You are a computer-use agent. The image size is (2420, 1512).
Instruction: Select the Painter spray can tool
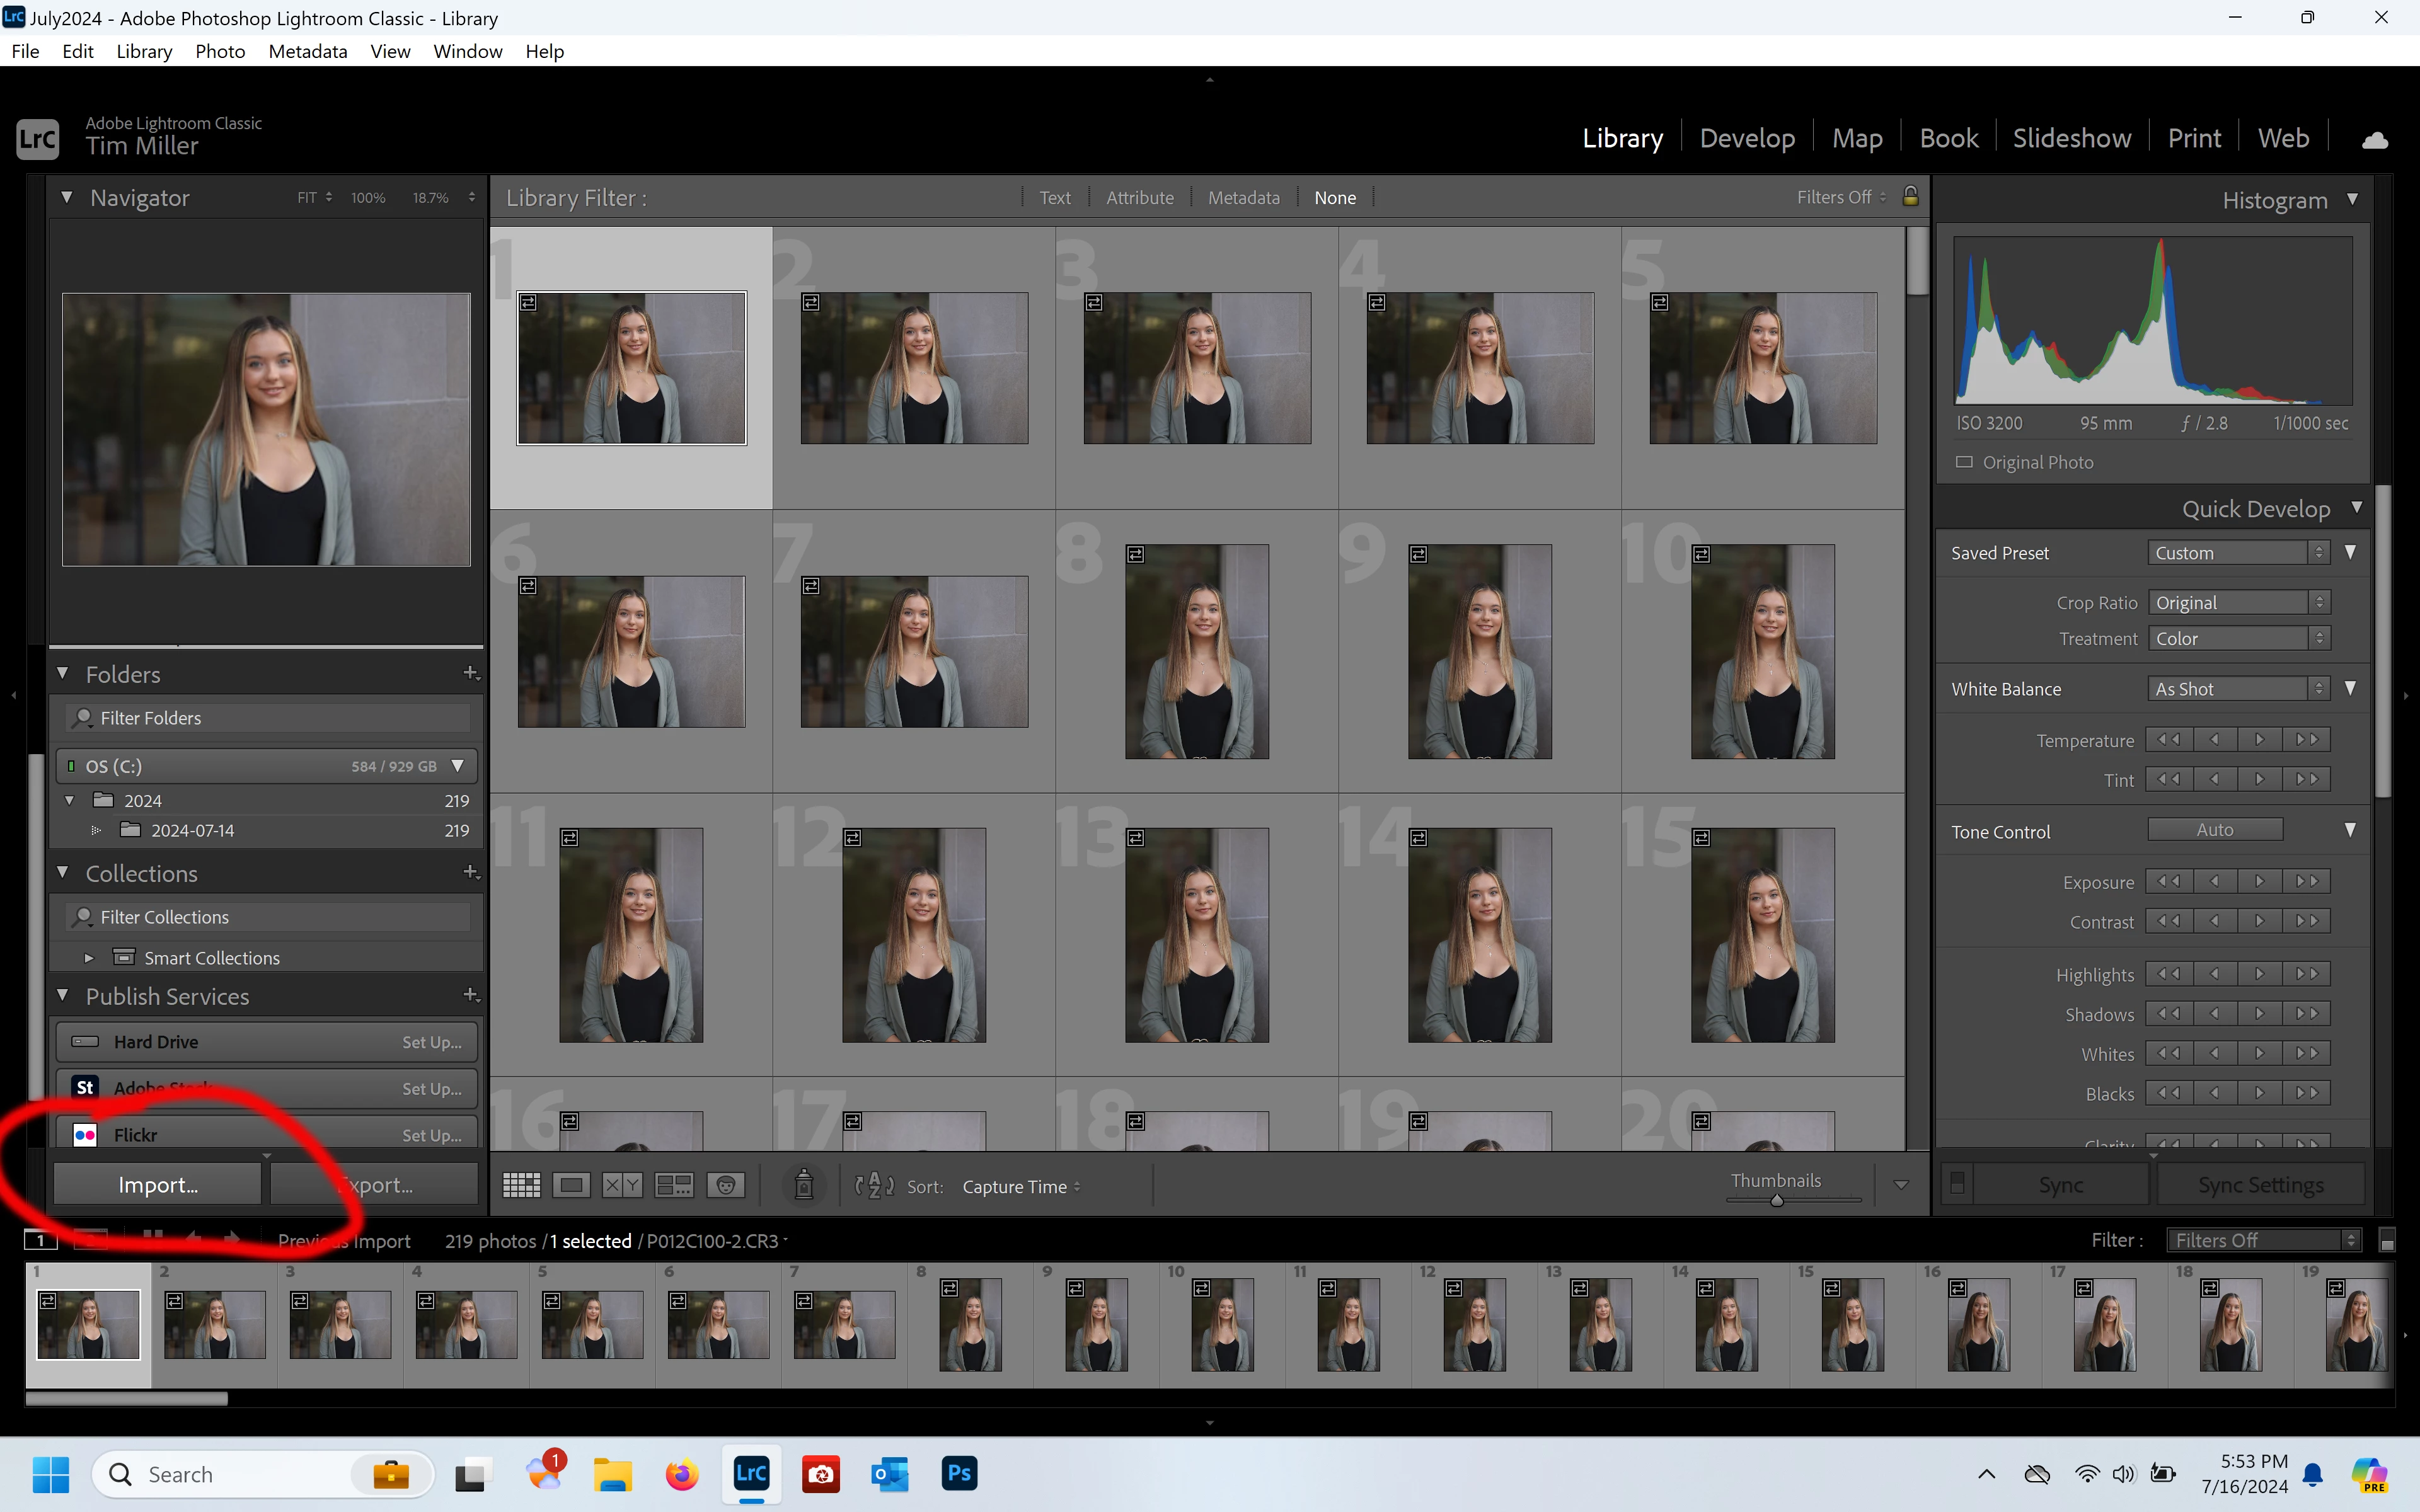[803, 1186]
